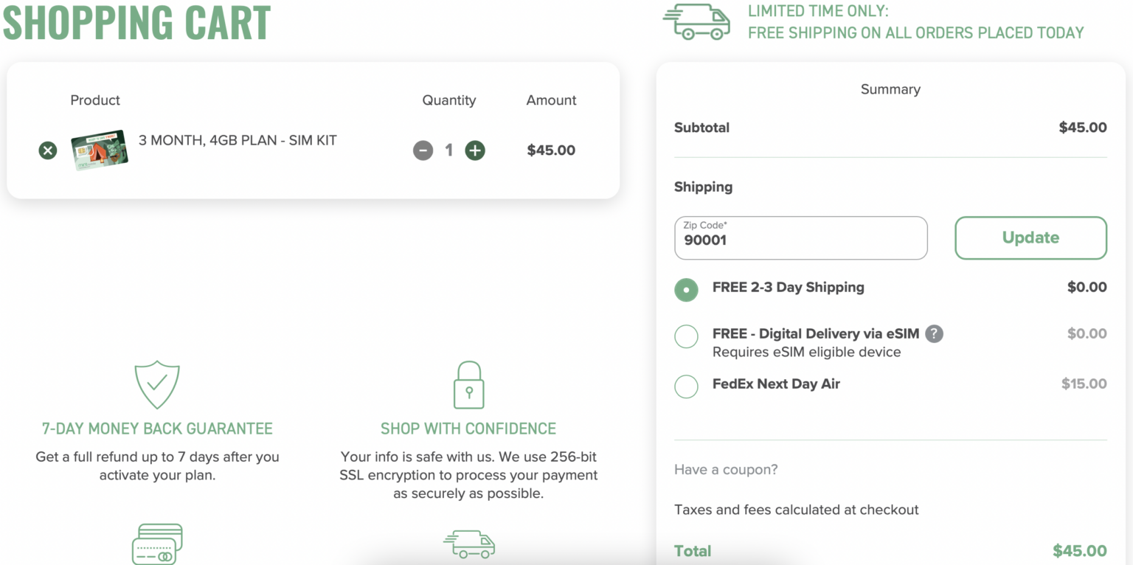Expand the Have a coupon section
This screenshot has width=1133, height=565.
tap(725, 469)
